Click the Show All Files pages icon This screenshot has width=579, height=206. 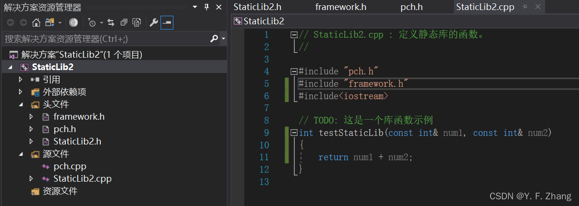coord(137,22)
